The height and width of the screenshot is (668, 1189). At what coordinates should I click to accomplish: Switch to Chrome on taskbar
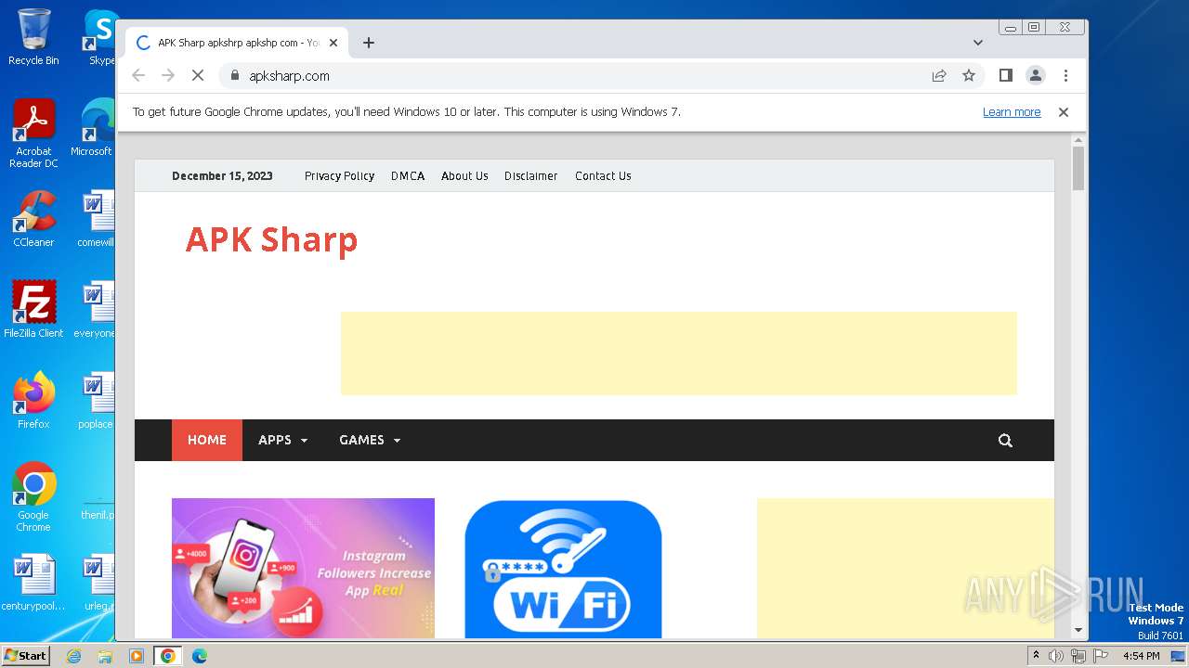(168, 656)
